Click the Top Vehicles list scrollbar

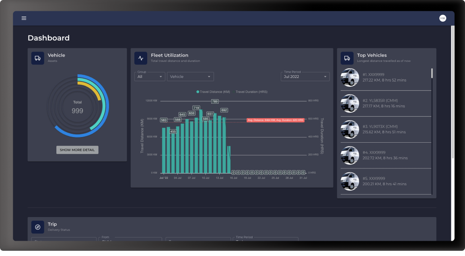click(x=432, y=73)
